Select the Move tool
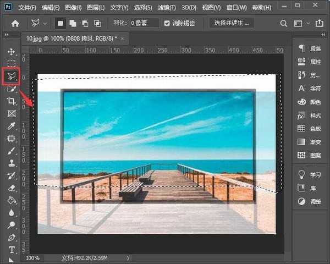This screenshot has width=330, height=264. (11, 51)
